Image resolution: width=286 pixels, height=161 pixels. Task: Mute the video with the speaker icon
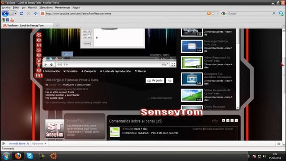pyautogui.click(x=52, y=64)
